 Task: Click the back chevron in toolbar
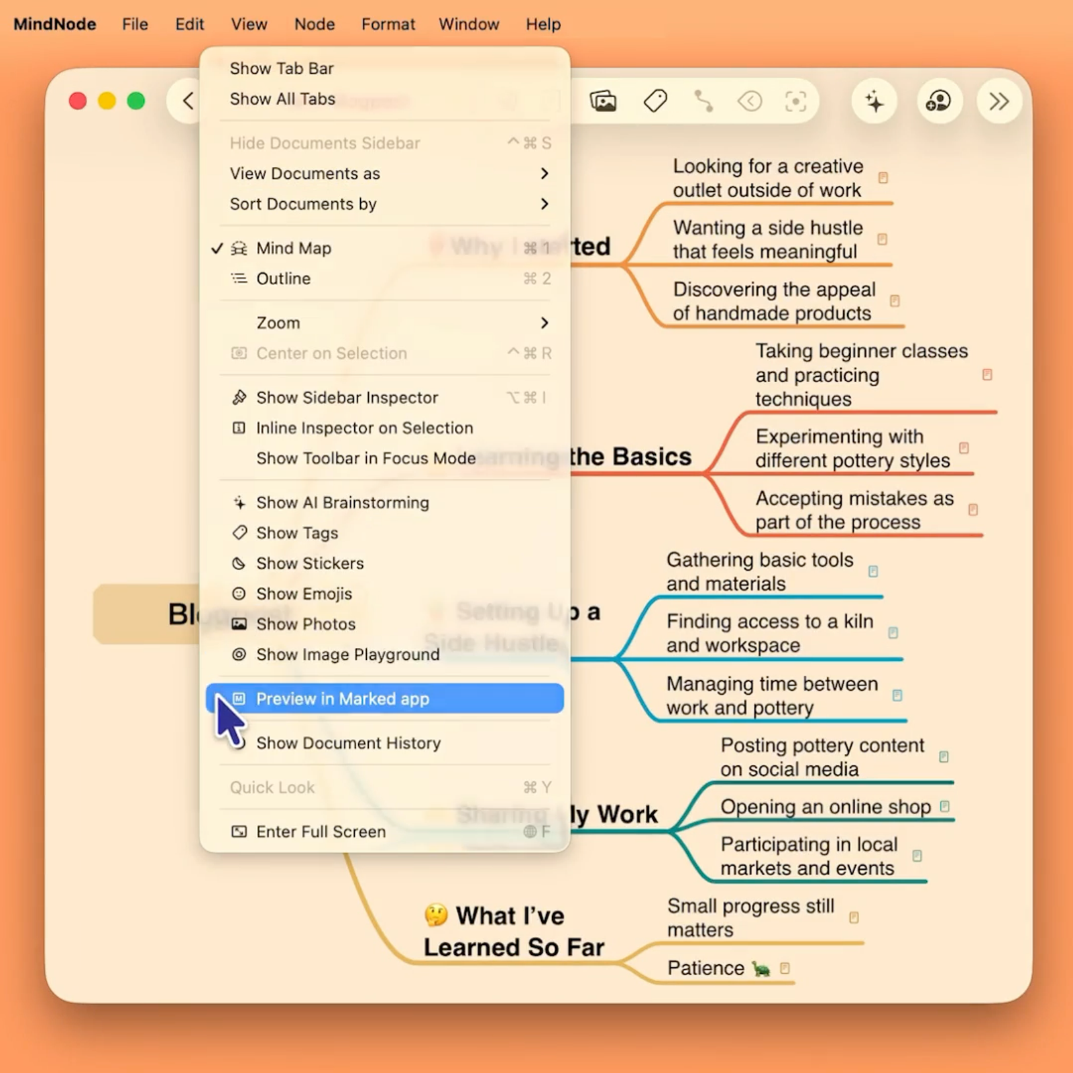(188, 101)
